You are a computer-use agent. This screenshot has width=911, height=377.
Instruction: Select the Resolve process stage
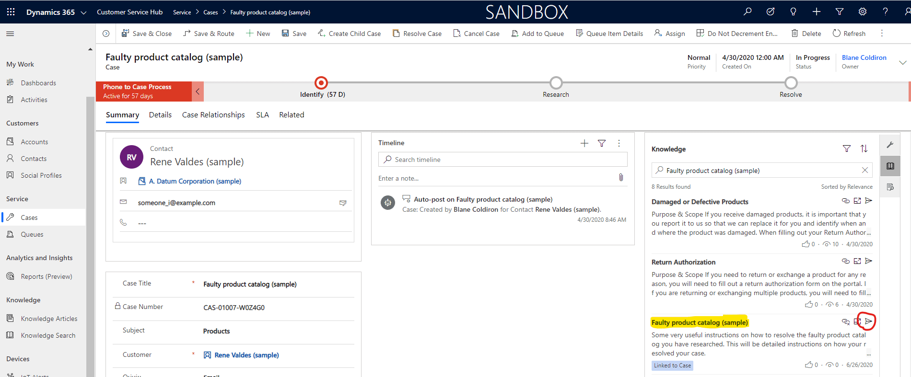pos(791,83)
